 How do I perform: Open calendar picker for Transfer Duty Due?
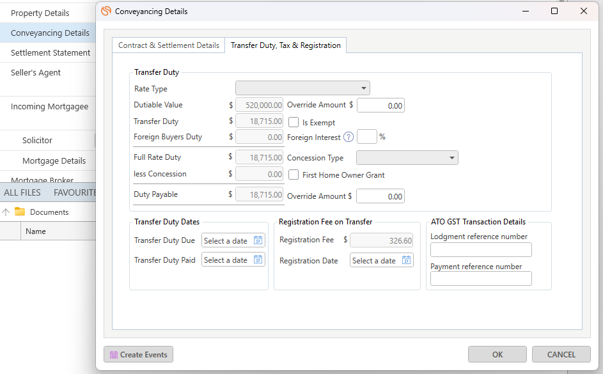[258, 240]
